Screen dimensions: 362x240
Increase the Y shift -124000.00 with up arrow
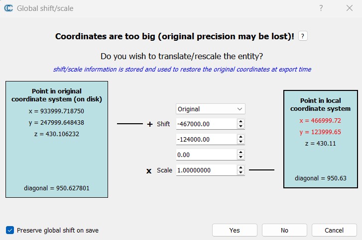pyautogui.click(x=241, y=137)
